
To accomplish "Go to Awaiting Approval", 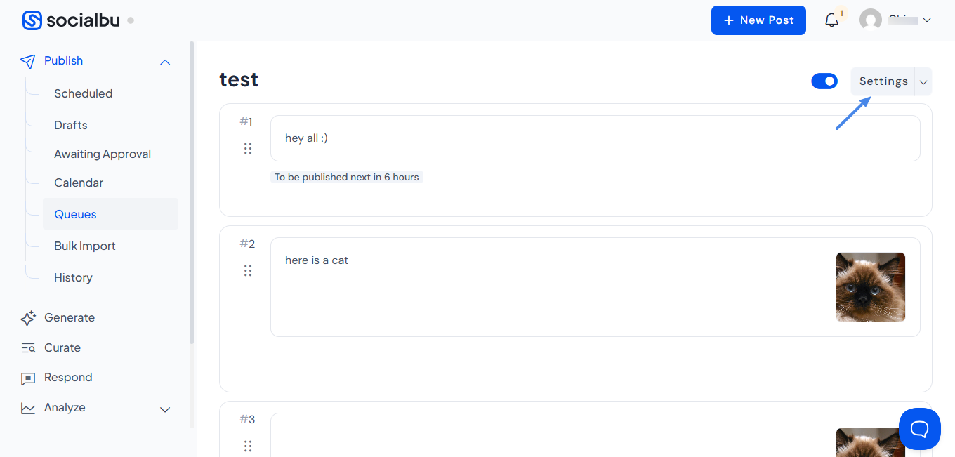I will click(x=103, y=154).
